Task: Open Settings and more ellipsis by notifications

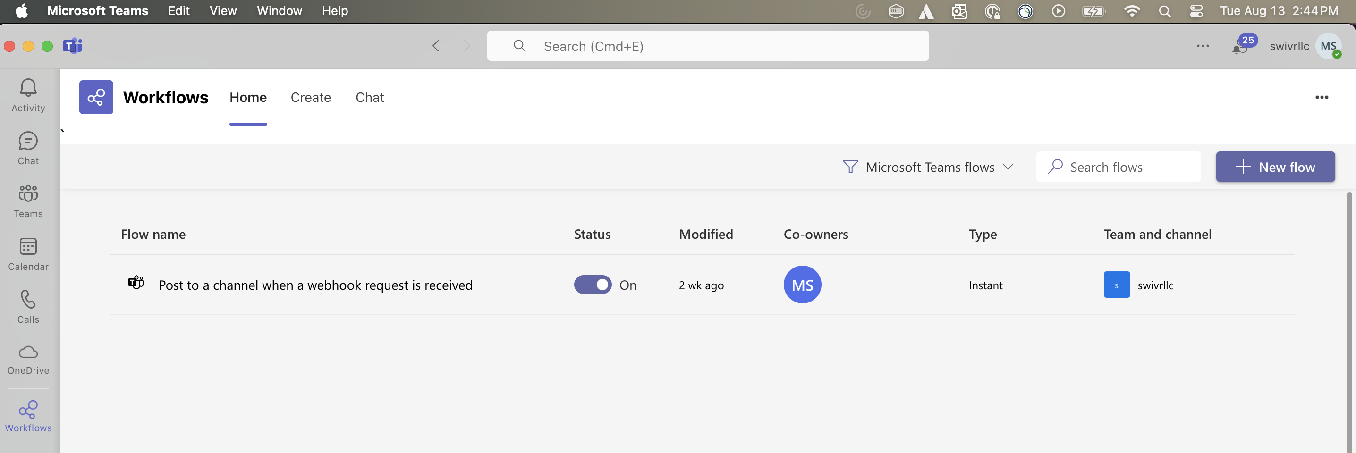Action: click(x=1202, y=46)
